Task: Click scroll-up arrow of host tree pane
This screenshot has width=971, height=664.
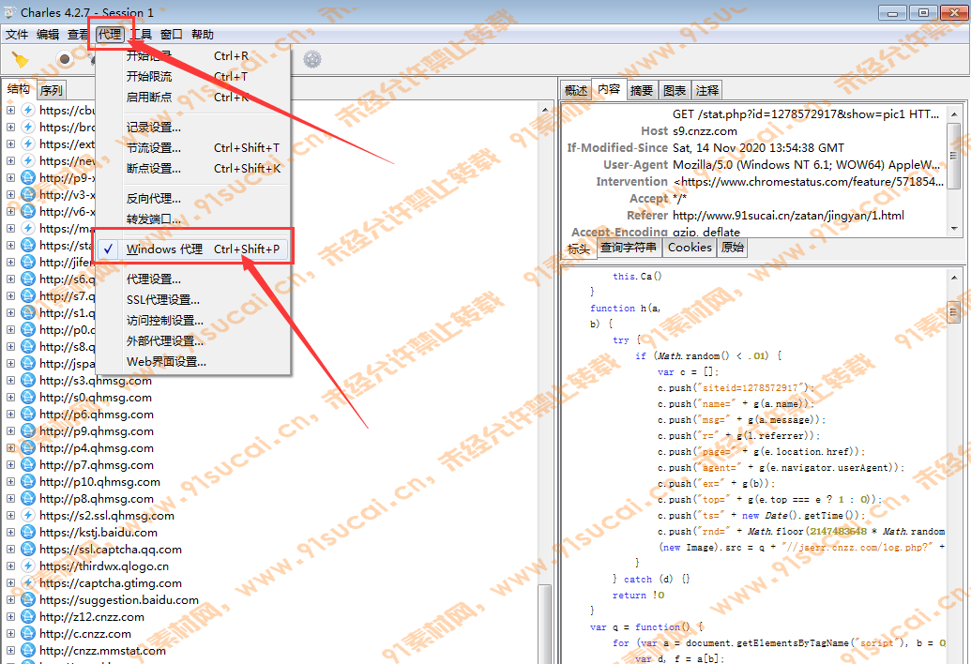Action: pos(545,110)
